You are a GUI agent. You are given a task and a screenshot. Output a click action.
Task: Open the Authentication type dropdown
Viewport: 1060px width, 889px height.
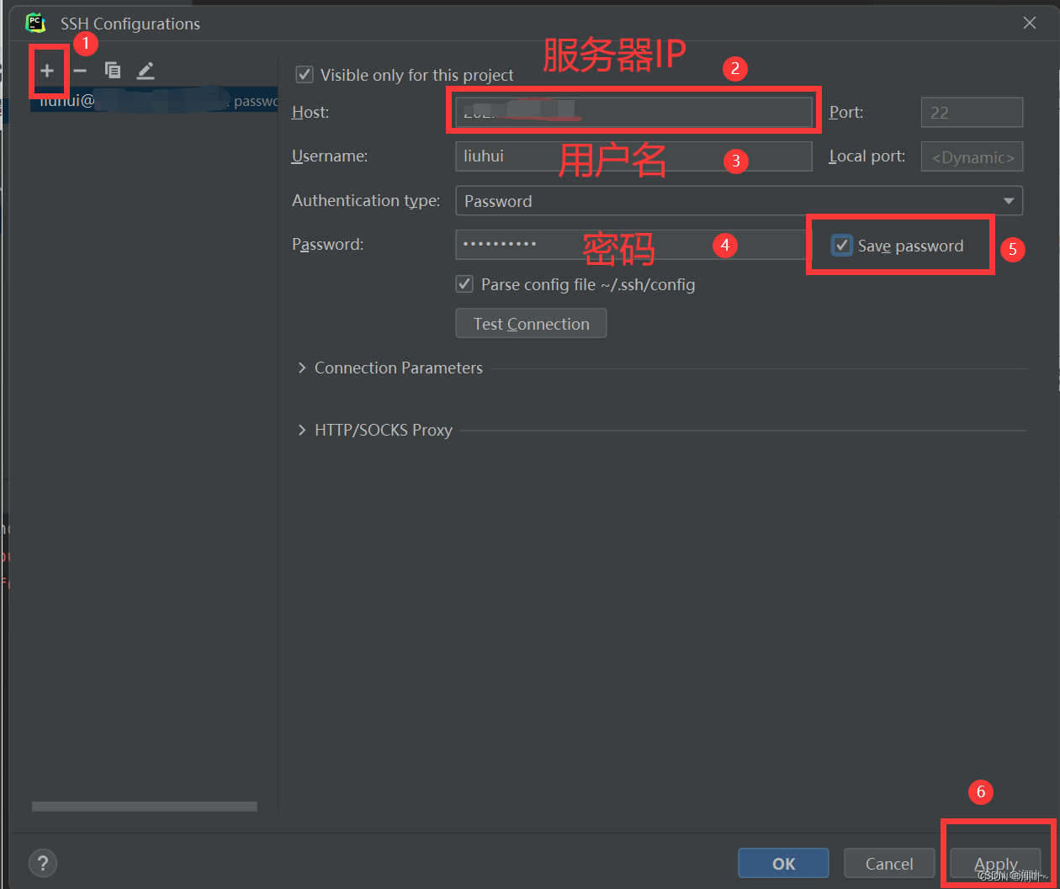(x=1008, y=201)
